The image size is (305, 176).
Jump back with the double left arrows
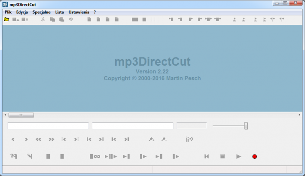38,139
